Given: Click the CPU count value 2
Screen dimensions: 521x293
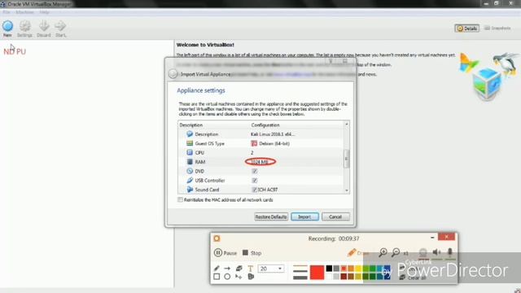Looking at the screenshot, I should coord(252,153).
